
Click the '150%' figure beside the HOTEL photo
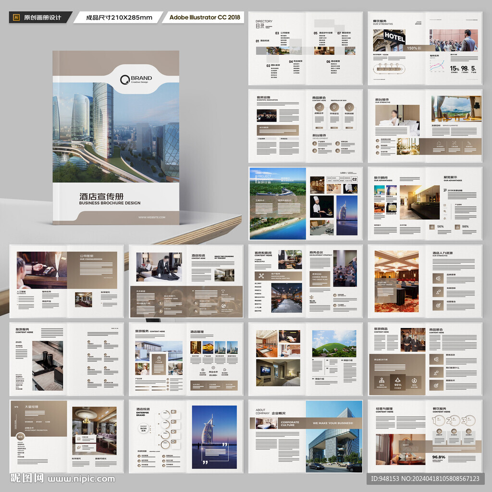click(x=412, y=48)
